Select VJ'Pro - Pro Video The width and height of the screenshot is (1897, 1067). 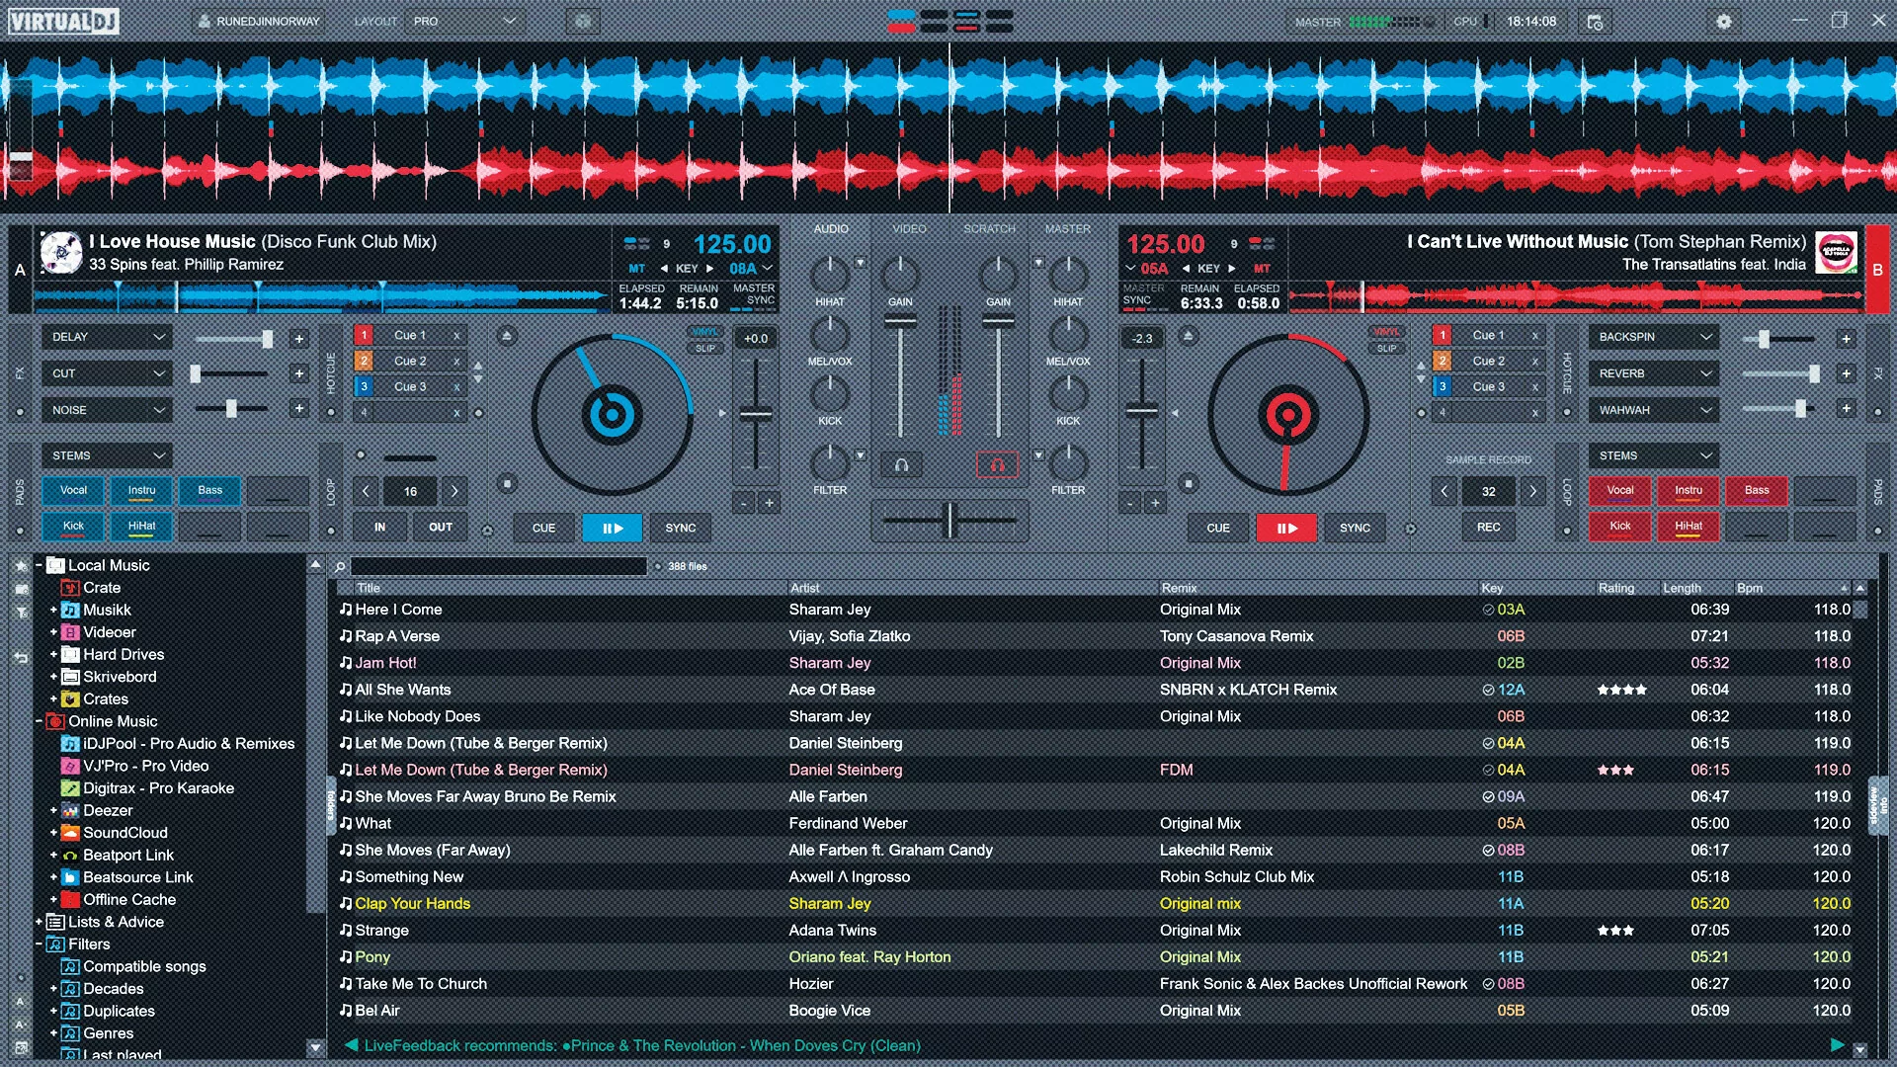click(x=145, y=766)
